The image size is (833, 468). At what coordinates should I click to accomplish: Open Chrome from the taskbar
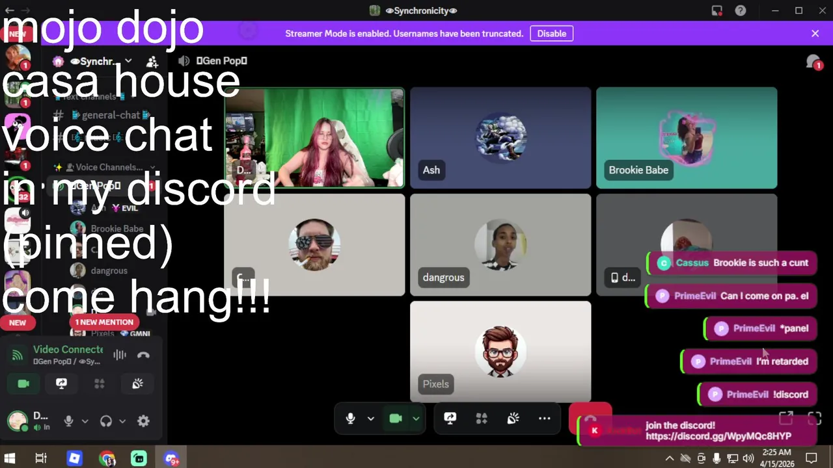coord(107,458)
